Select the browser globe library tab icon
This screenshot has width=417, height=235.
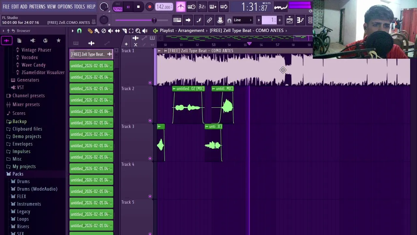[45, 40]
